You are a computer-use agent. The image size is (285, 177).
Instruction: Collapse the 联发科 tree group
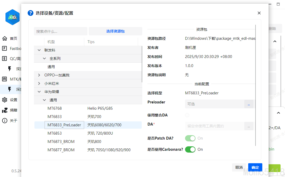click(x=39, y=50)
